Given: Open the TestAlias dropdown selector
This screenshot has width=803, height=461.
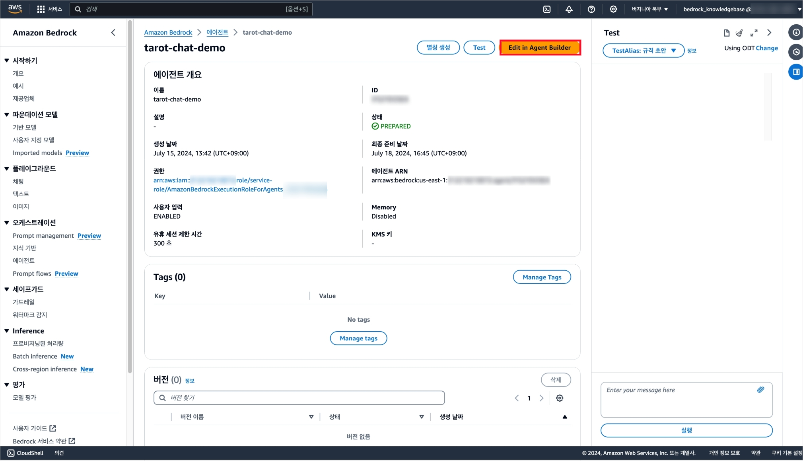Looking at the screenshot, I should pos(643,51).
